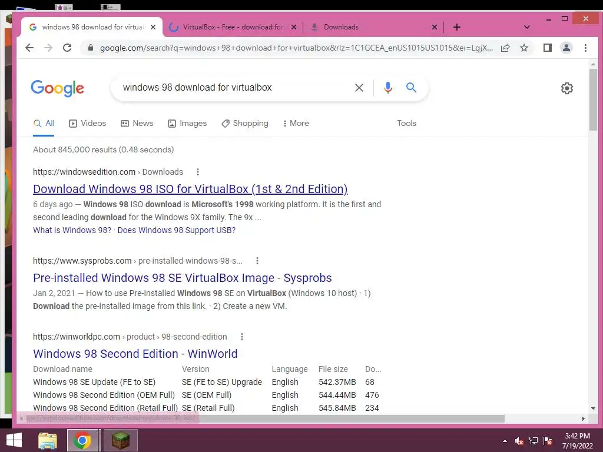Filter results by Images
Image resolution: width=603 pixels, height=452 pixels.
pyautogui.click(x=187, y=124)
